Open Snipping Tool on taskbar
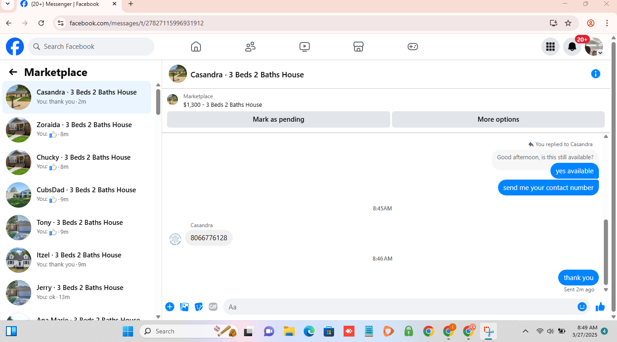The image size is (617, 342). (488, 332)
